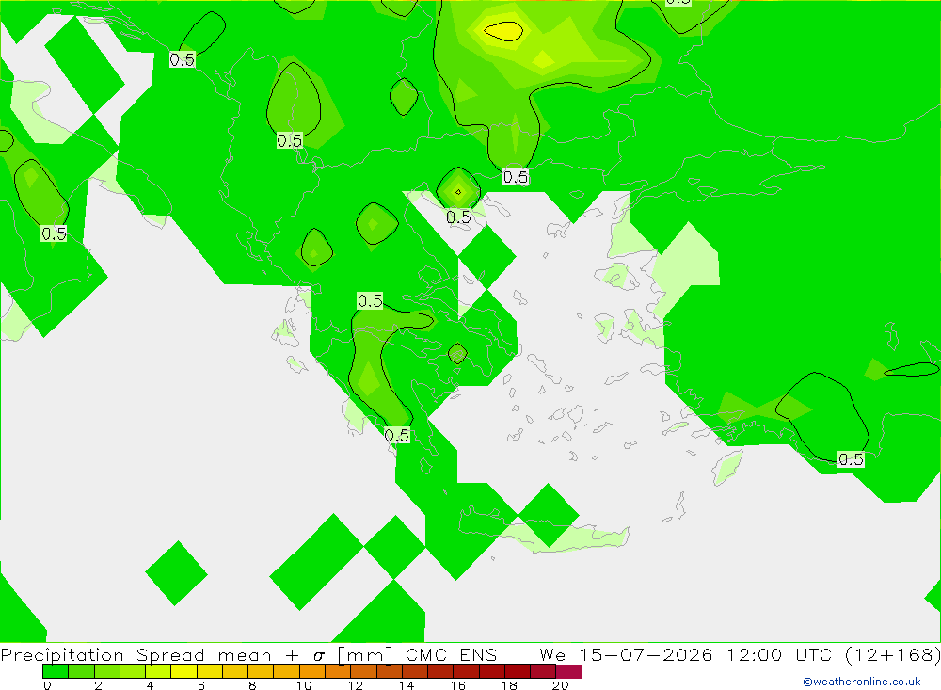Pick the dark red legend swatch just after 18
Image resolution: width=941 pixels, height=690 pixels.
[518, 671]
